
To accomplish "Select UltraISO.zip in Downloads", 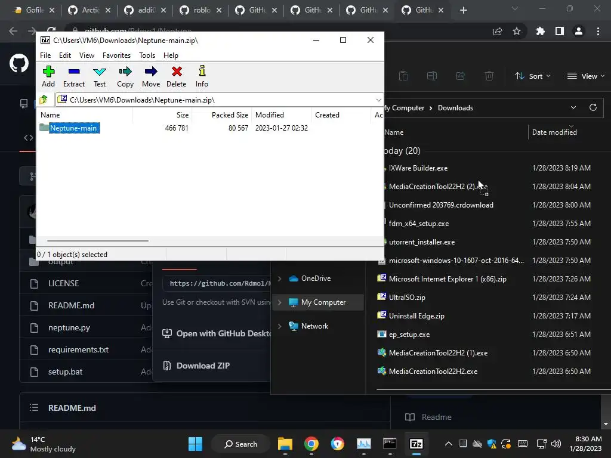I will pos(407,297).
